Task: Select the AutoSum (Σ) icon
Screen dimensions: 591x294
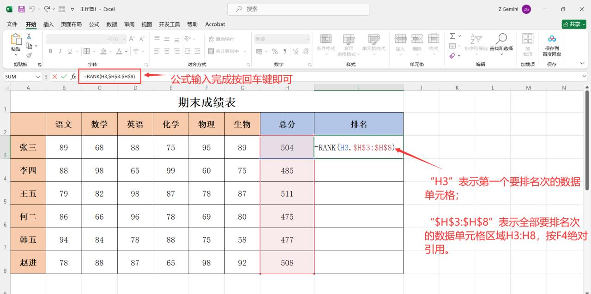Action: coord(452,36)
